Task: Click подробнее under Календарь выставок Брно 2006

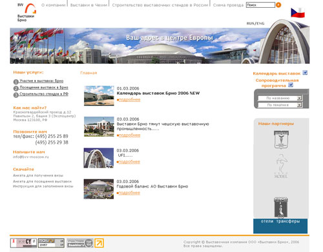Action: click(x=129, y=100)
